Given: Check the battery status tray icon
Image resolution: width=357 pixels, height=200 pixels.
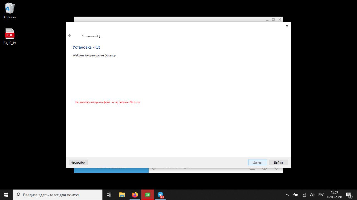Looking at the screenshot, I should (x=296, y=195).
